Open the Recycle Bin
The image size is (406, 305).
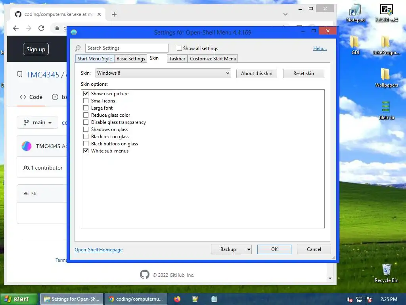click(386, 272)
